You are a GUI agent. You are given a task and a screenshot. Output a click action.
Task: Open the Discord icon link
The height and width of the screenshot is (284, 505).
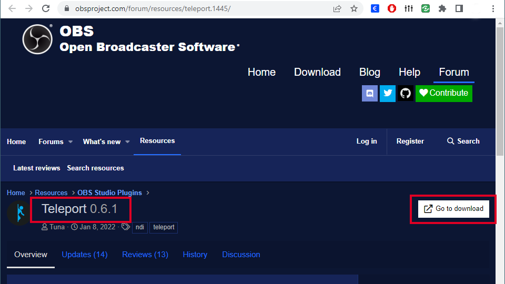point(370,94)
